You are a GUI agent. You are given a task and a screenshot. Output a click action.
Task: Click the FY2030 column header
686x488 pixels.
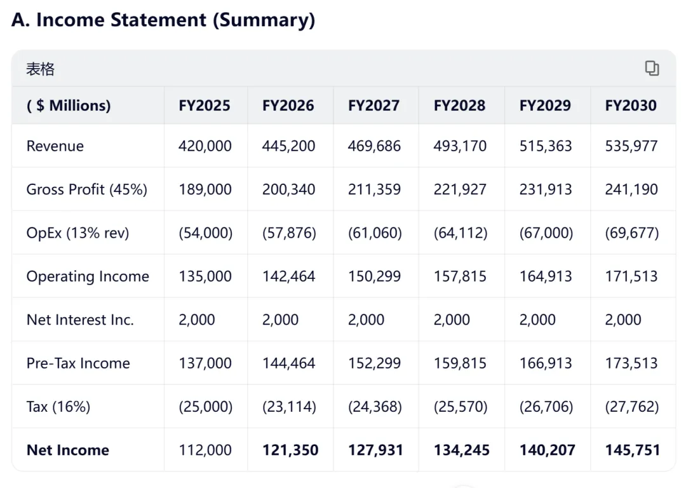(x=631, y=105)
